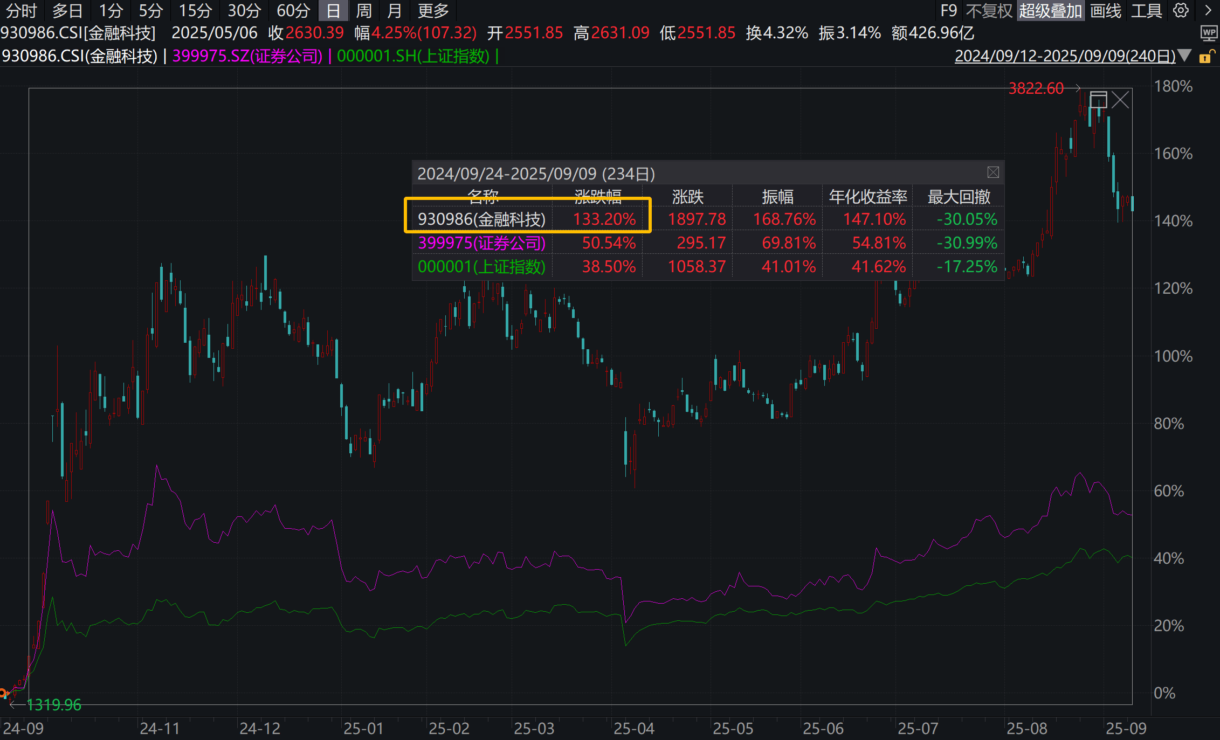Click the restore window icon above the chart

[x=1098, y=100]
